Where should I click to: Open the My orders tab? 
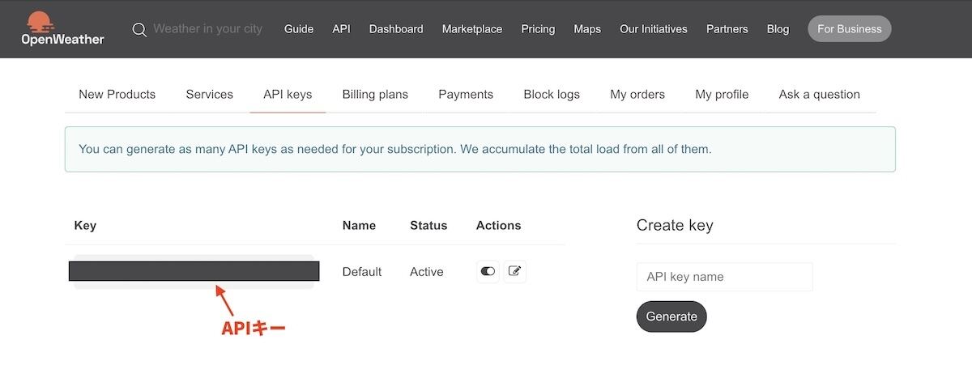pyautogui.click(x=637, y=94)
